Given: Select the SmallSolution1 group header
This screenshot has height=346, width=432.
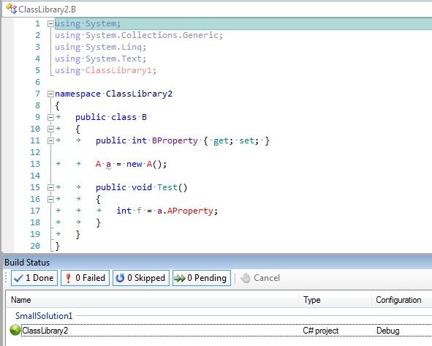Looking at the screenshot, I should click(44, 316).
